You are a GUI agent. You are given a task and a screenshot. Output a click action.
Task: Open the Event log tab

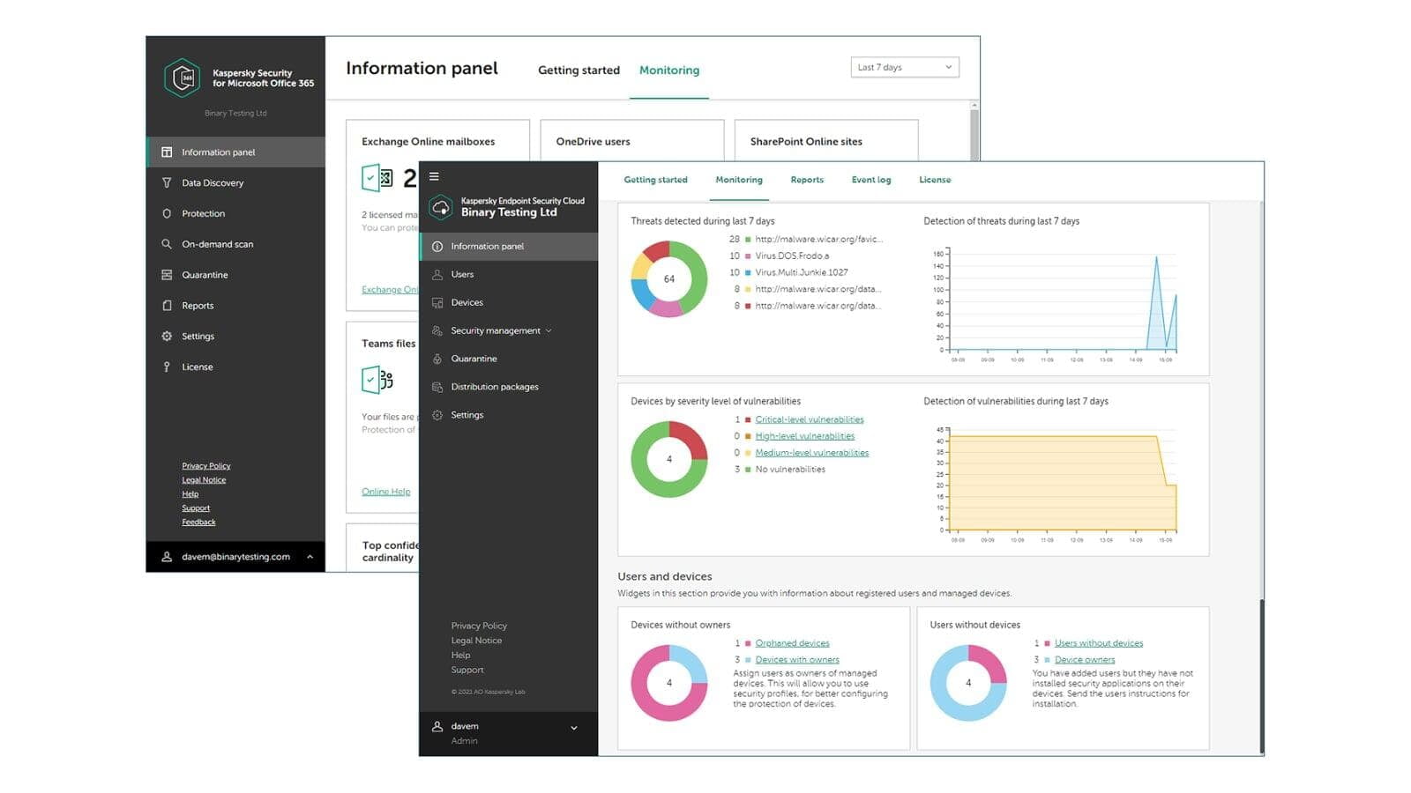tap(871, 180)
